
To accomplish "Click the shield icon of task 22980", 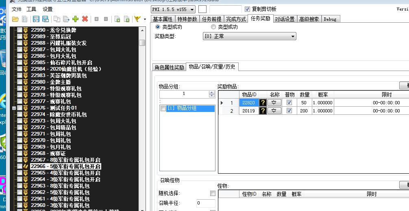I will pyautogui.click(x=25, y=82).
